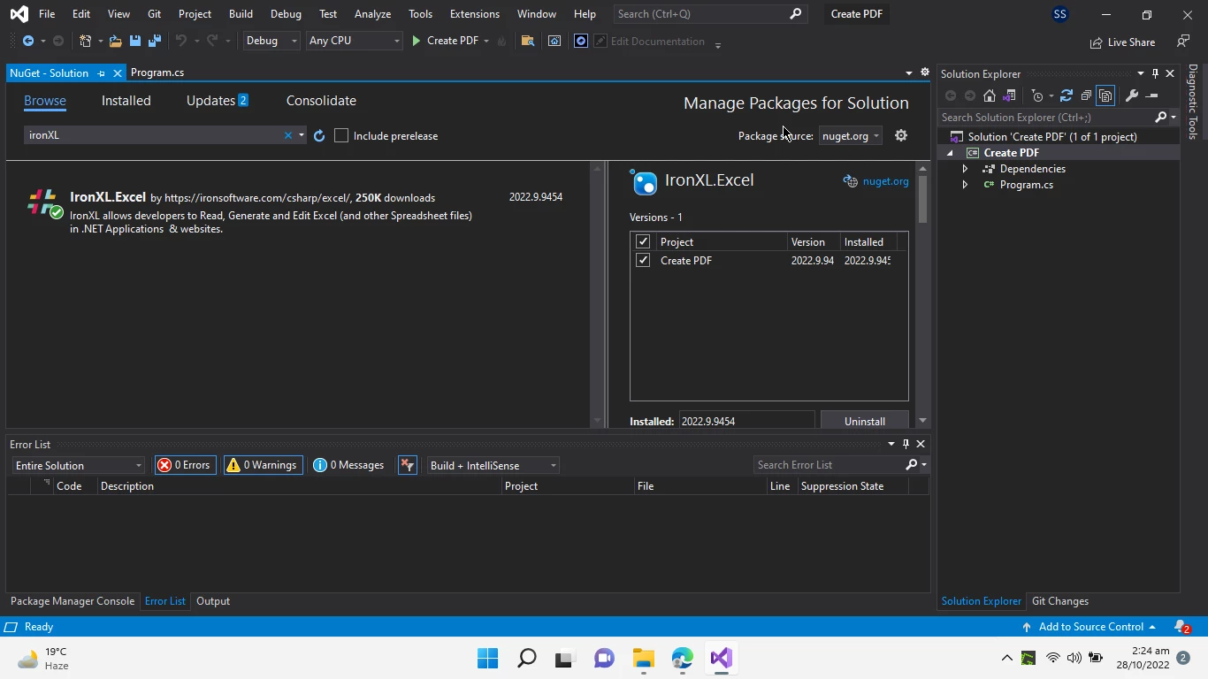Click the Uninstall button

[864, 421]
